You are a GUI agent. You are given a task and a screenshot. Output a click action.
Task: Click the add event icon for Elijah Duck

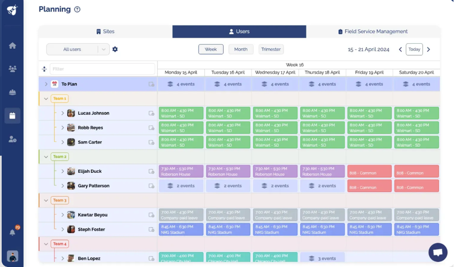[151, 171]
